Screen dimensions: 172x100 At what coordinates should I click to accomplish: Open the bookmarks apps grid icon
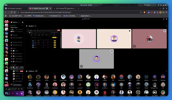pyautogui.click(x=6, y=16)
